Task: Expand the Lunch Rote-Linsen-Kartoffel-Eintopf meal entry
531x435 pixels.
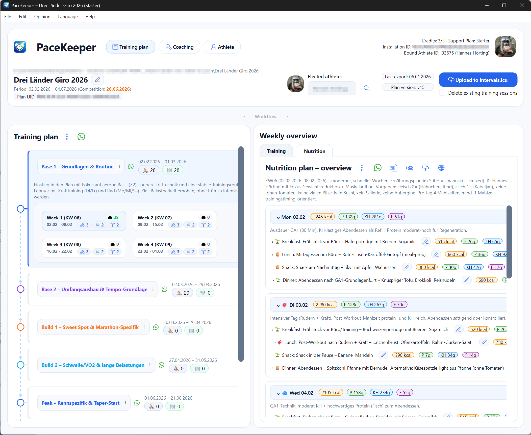Action: [273, 254]
